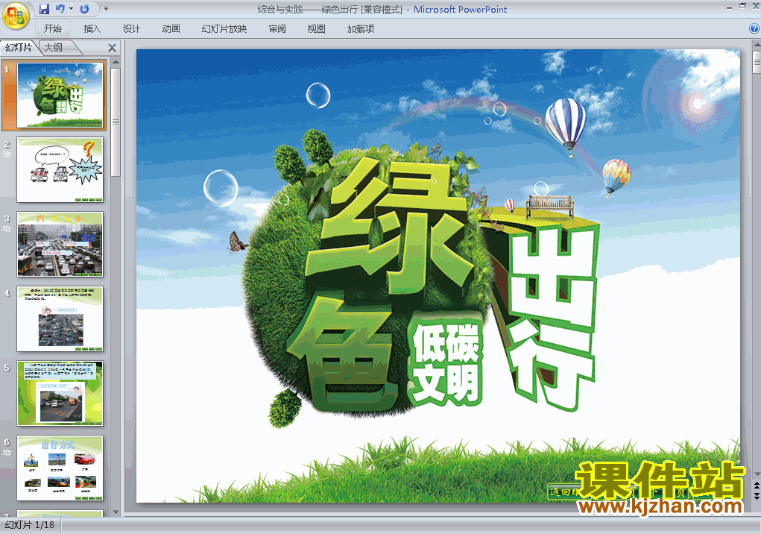This screenshot has height=534, width=761.
Task: Click slide pane scrollbar down arrow
Action: (116, 512)
